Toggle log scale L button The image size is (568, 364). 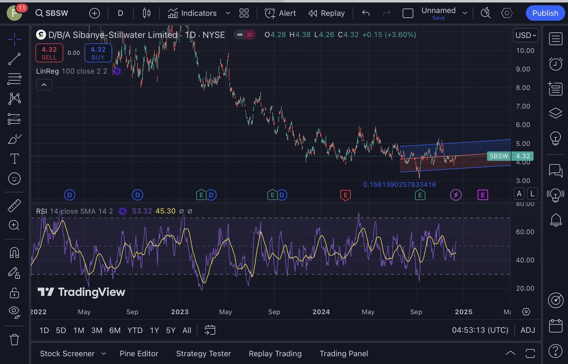(x=532, y=194)
